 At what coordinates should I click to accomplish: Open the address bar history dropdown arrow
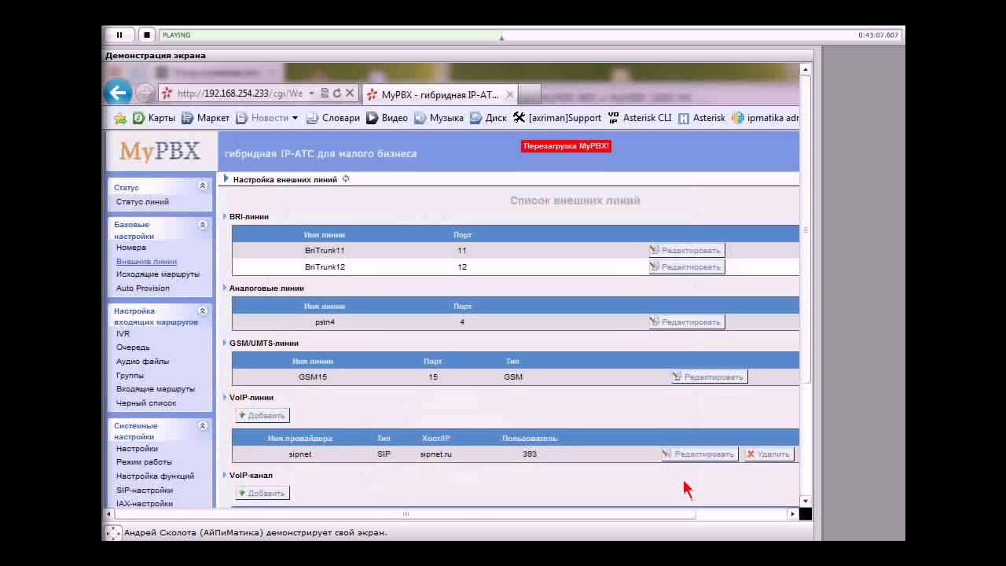[x=311, y=94]
